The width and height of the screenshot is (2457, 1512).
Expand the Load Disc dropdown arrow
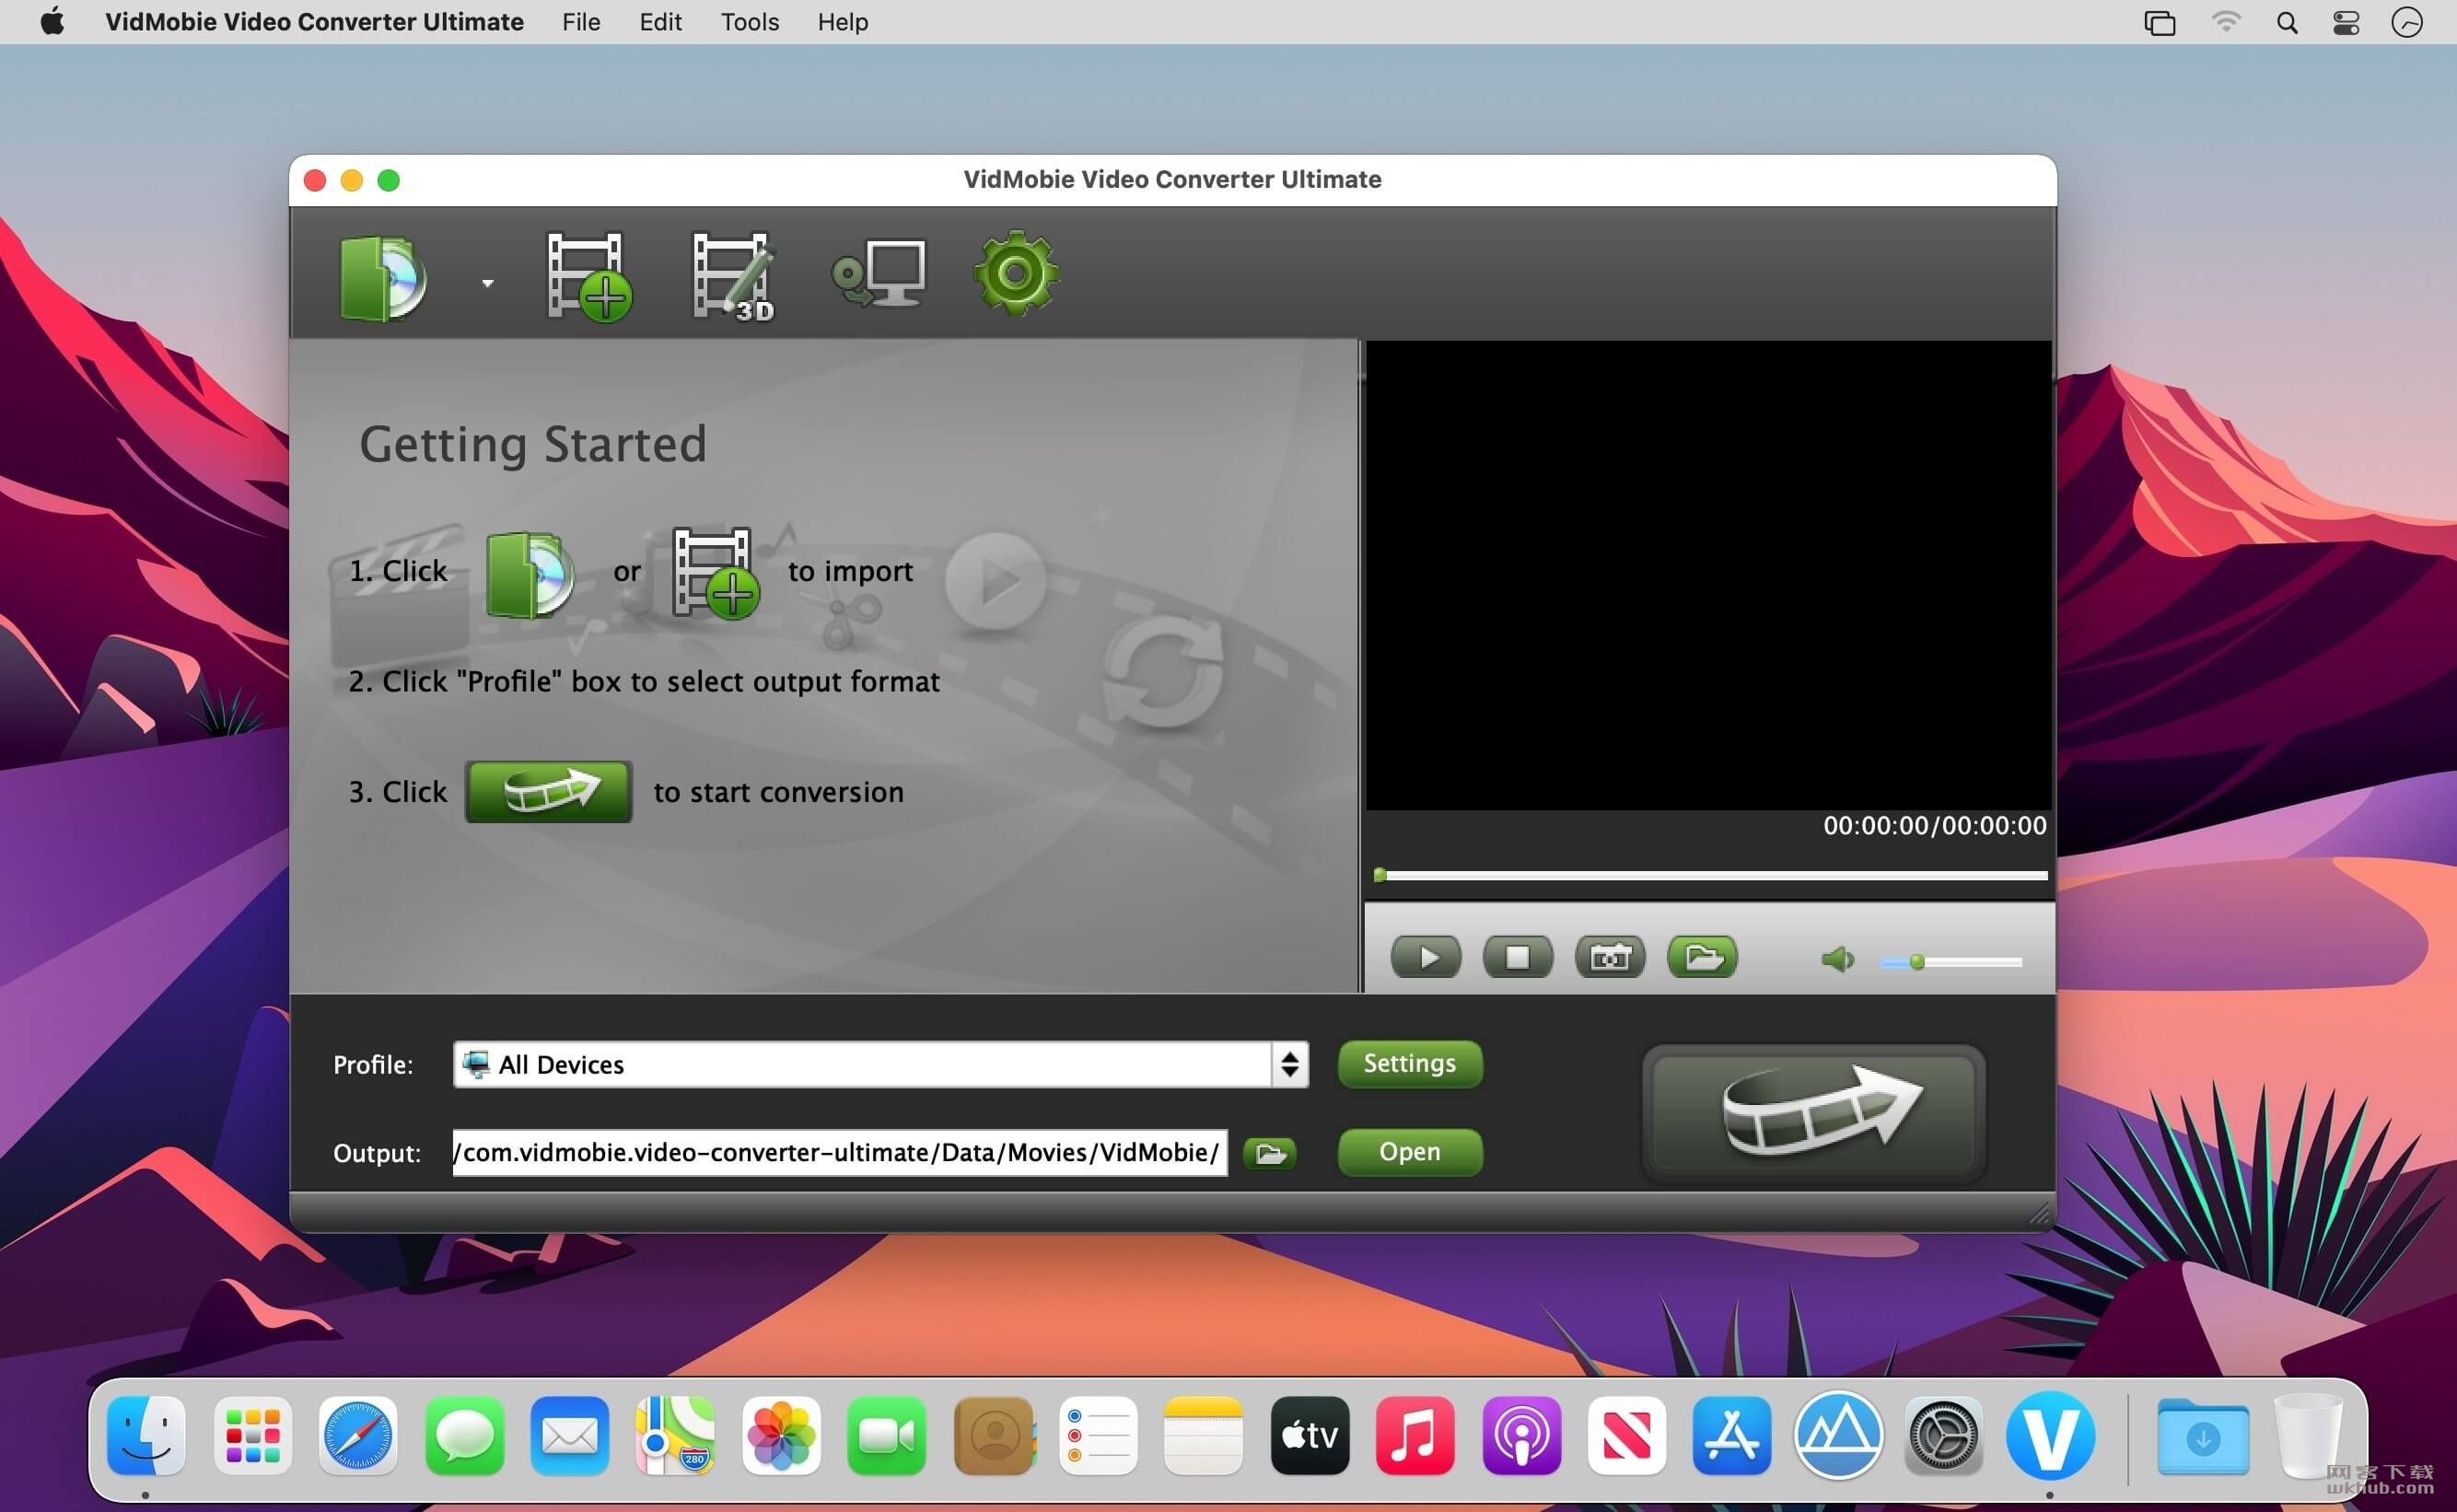487,283
